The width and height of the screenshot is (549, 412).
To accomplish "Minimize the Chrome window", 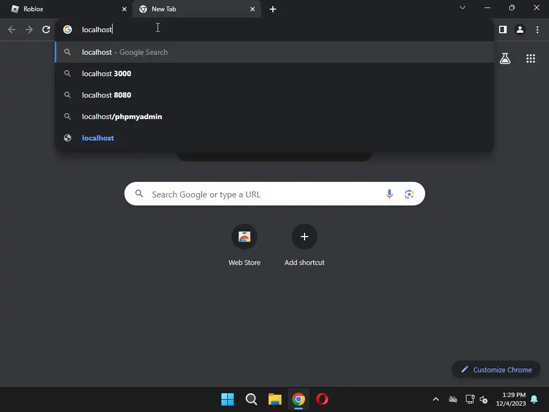I will click(487, 8).
